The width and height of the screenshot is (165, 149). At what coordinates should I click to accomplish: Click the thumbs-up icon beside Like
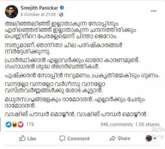(x=22, y=138)
